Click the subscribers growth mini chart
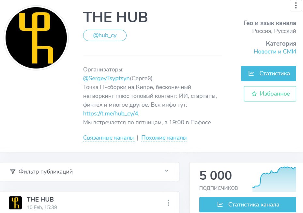This screenshot has height=213, width=303. [274, 179]
